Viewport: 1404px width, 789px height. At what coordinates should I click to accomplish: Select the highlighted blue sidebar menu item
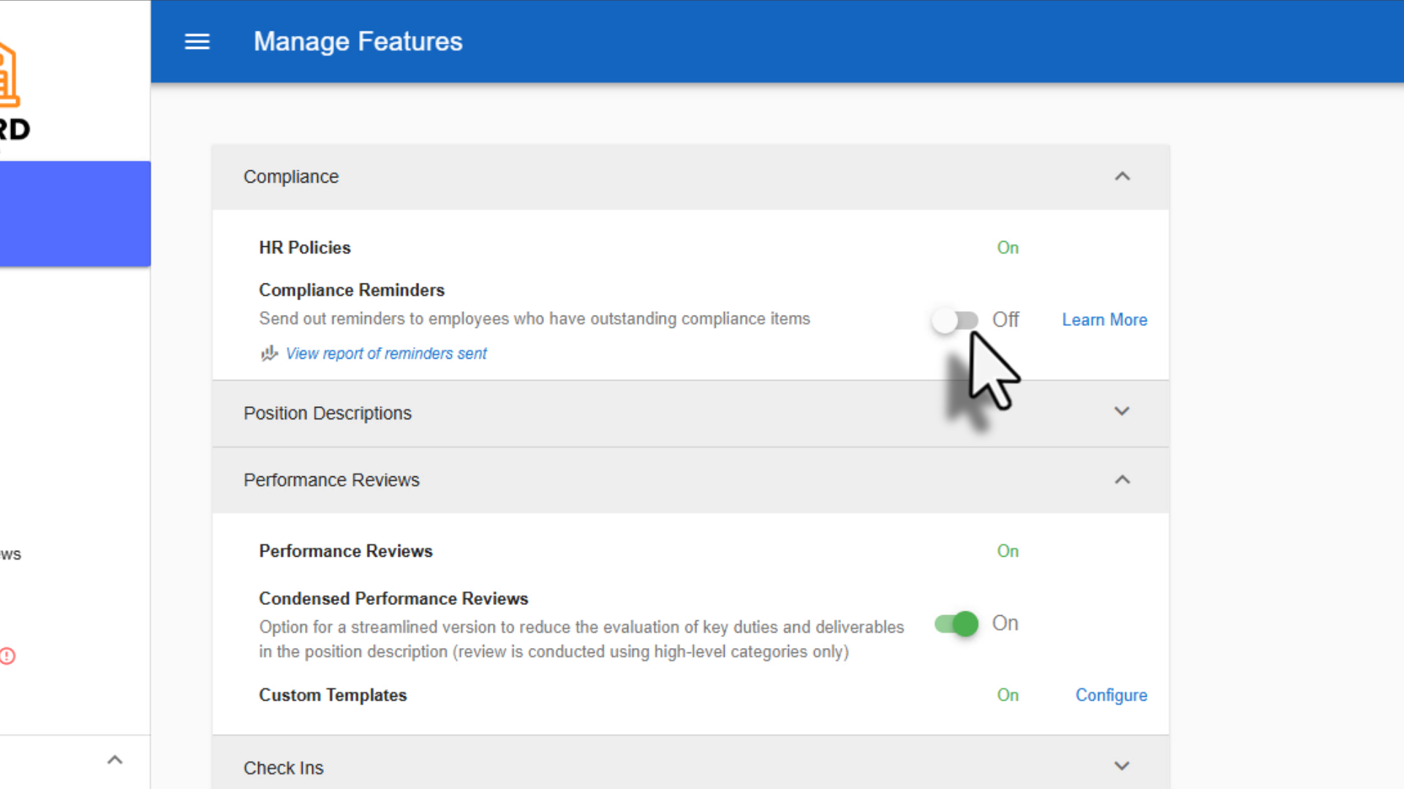[75, 213]
